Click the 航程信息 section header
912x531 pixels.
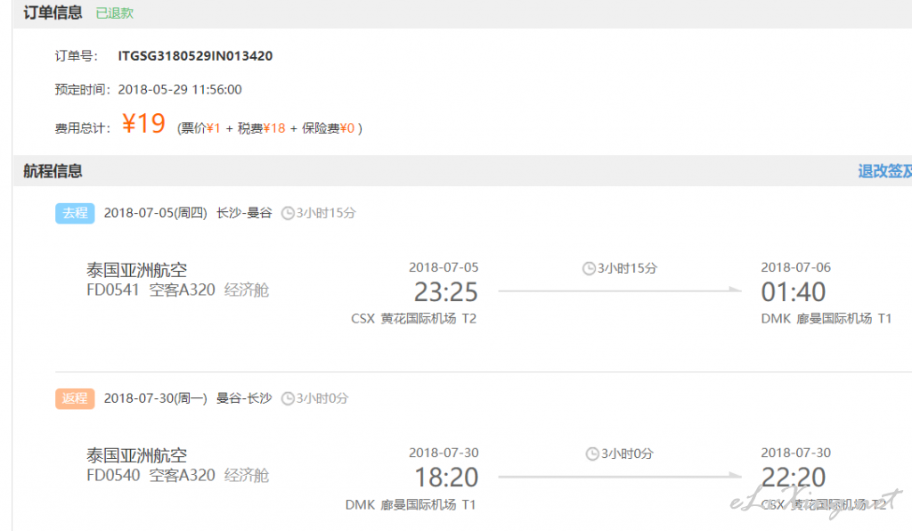pyautogui.click(x=53, y=171)
